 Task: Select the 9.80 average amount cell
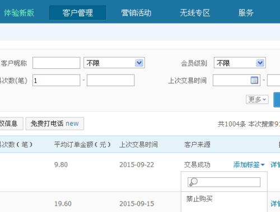tap(61, 165)
